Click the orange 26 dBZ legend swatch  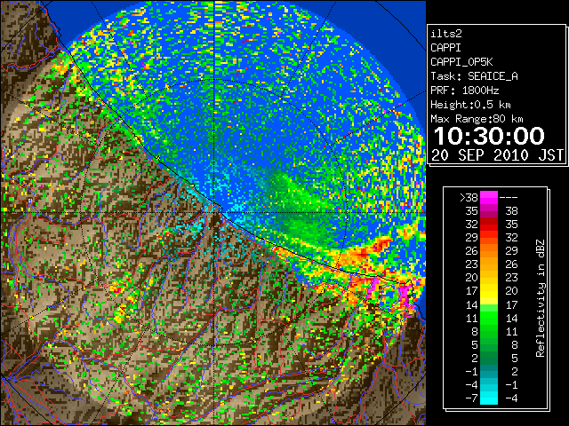489,251
